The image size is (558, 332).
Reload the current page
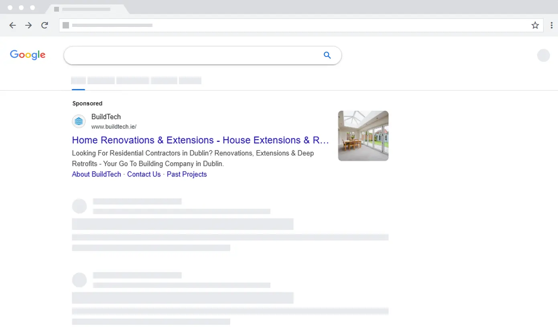45,25
